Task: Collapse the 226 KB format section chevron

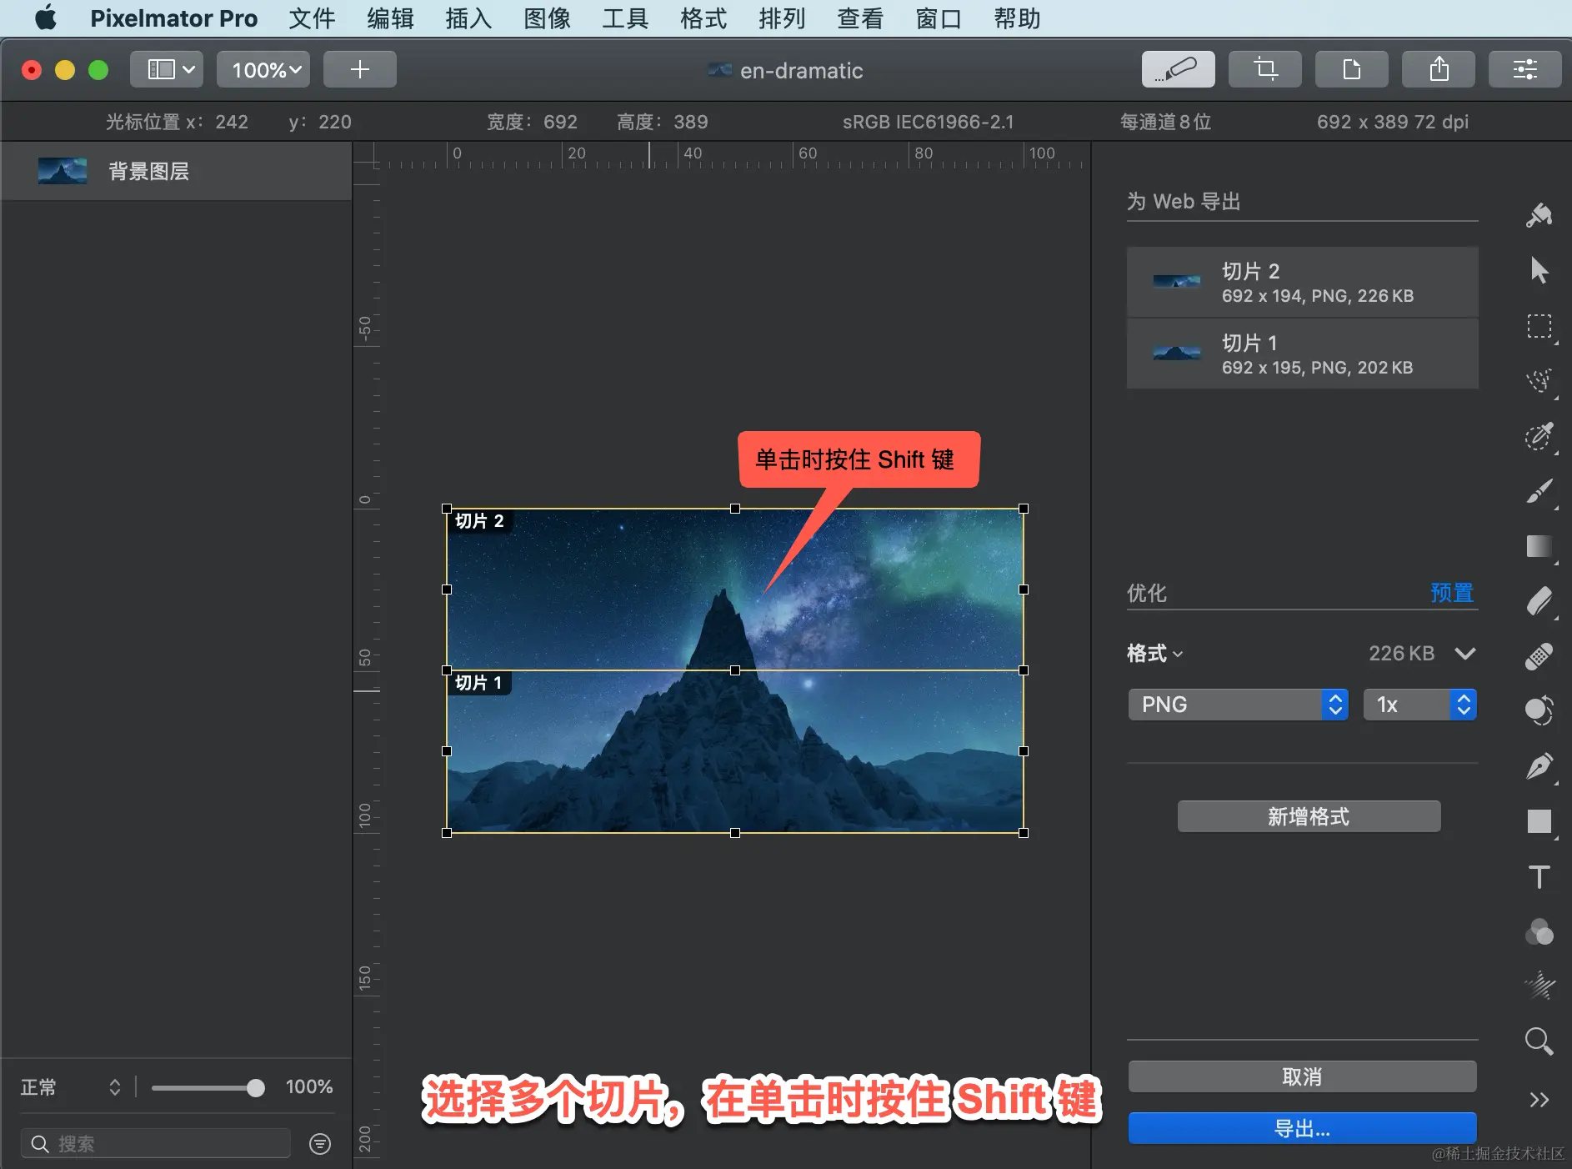Action: click(1464, 653)
